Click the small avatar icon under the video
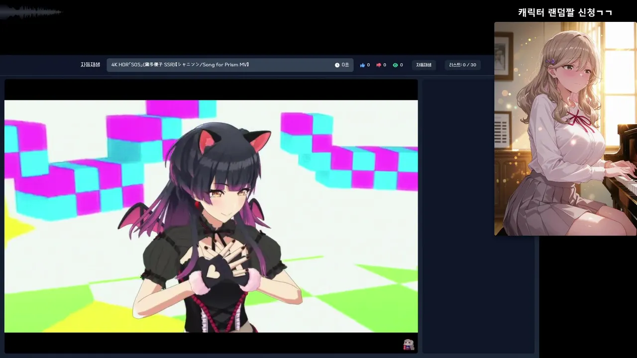Viewport: 637px width, 358px height. tap(409, 345)
